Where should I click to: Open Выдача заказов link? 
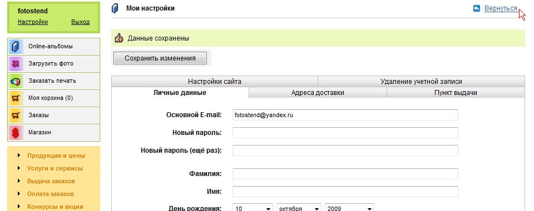(51, 182)
